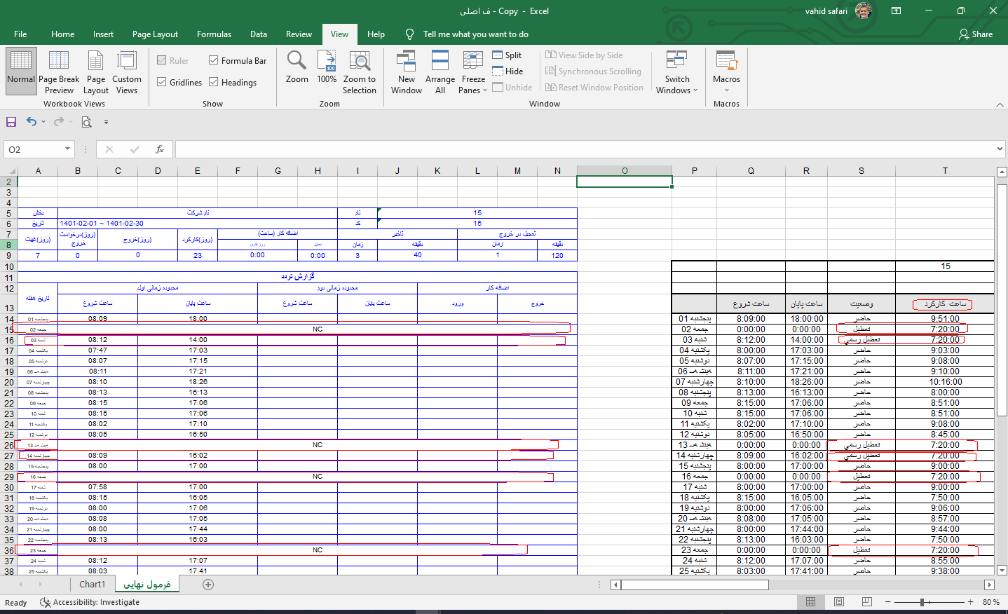The image size is (1008, 614).
Task: Open undo history dropdown
Action: click(x=43, y=122)
